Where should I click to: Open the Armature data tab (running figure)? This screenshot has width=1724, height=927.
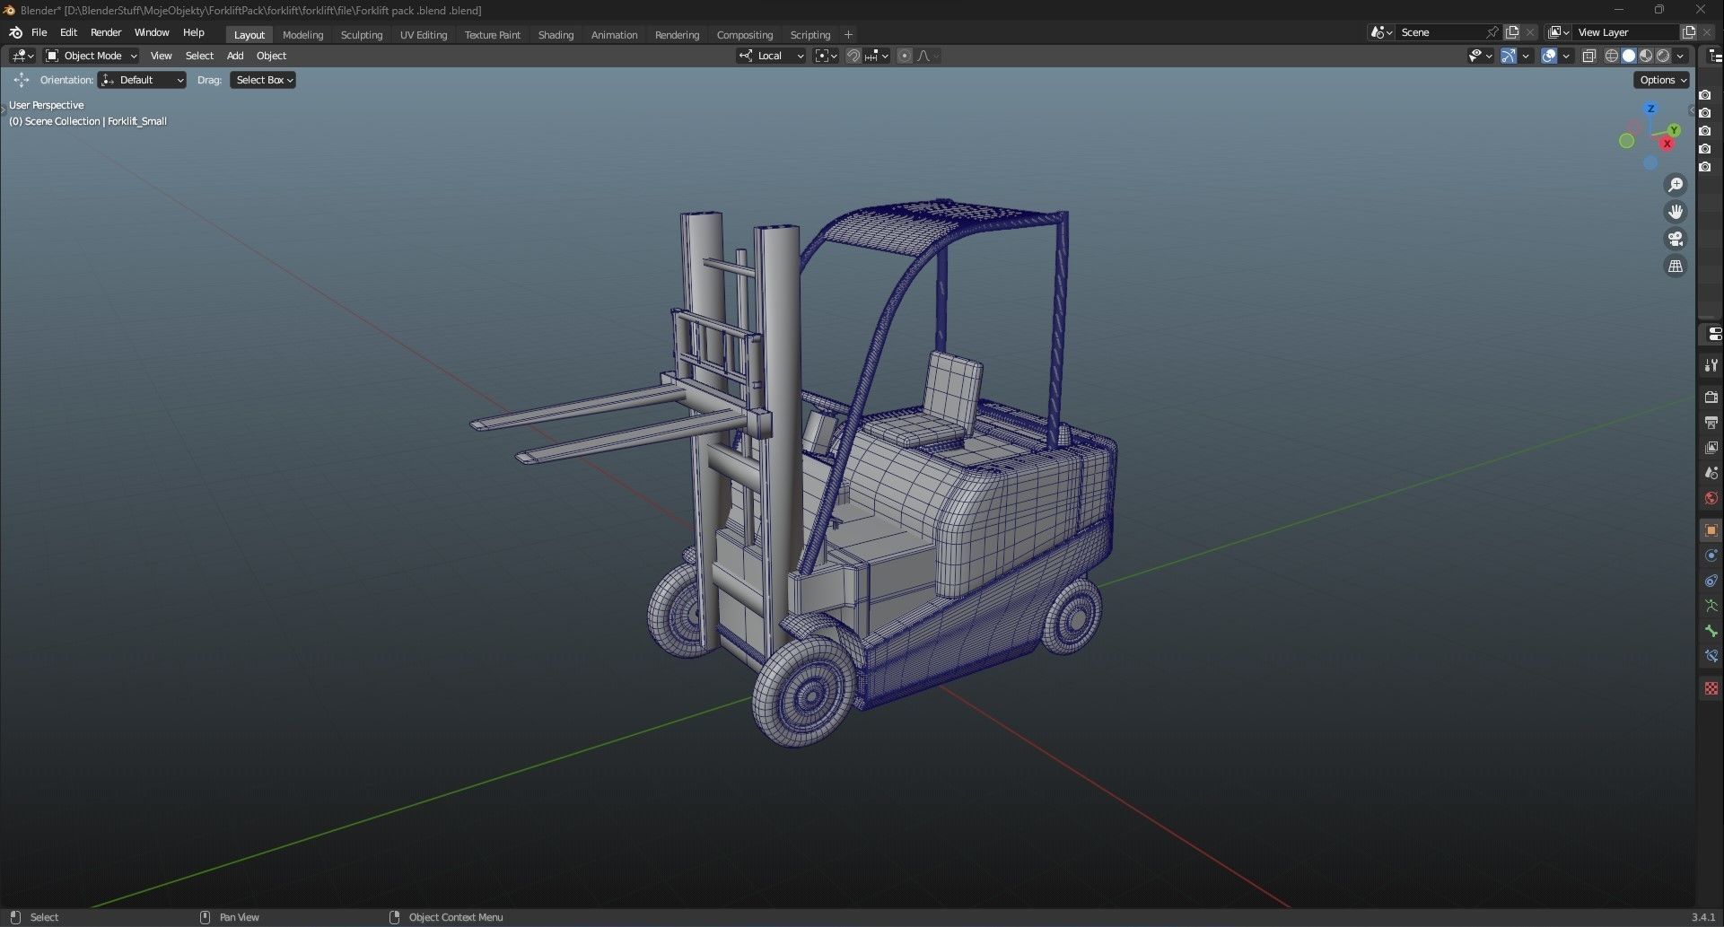(x=1711, y=606)
